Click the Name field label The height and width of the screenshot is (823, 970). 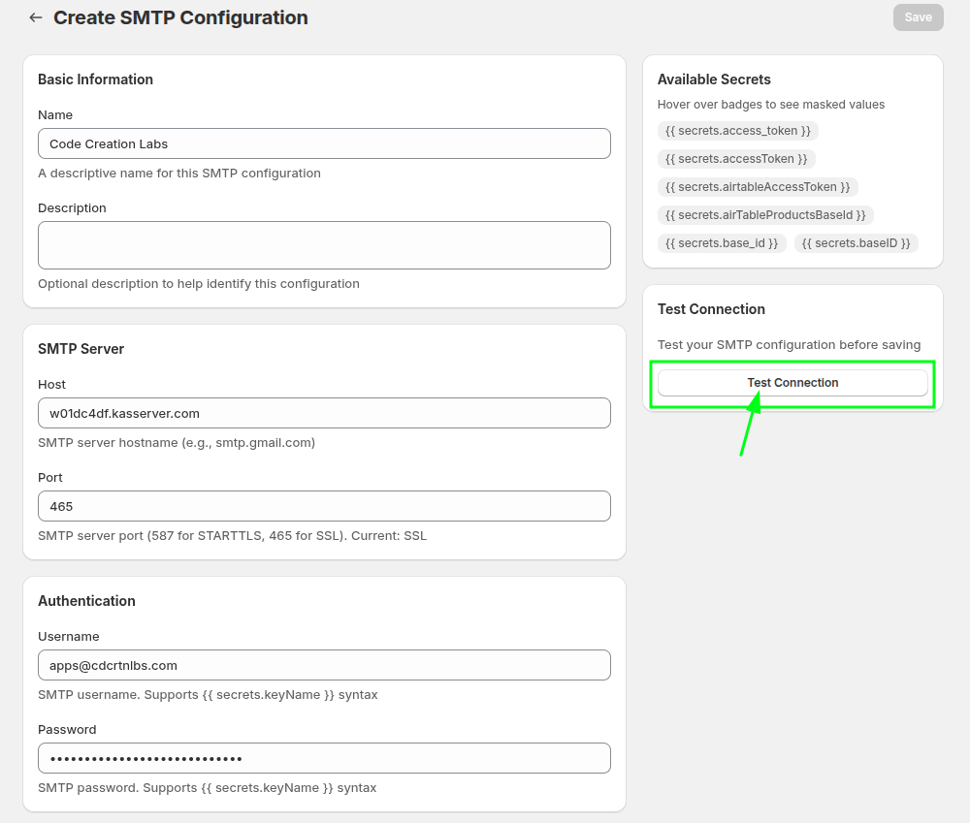[x=55, y=115]
